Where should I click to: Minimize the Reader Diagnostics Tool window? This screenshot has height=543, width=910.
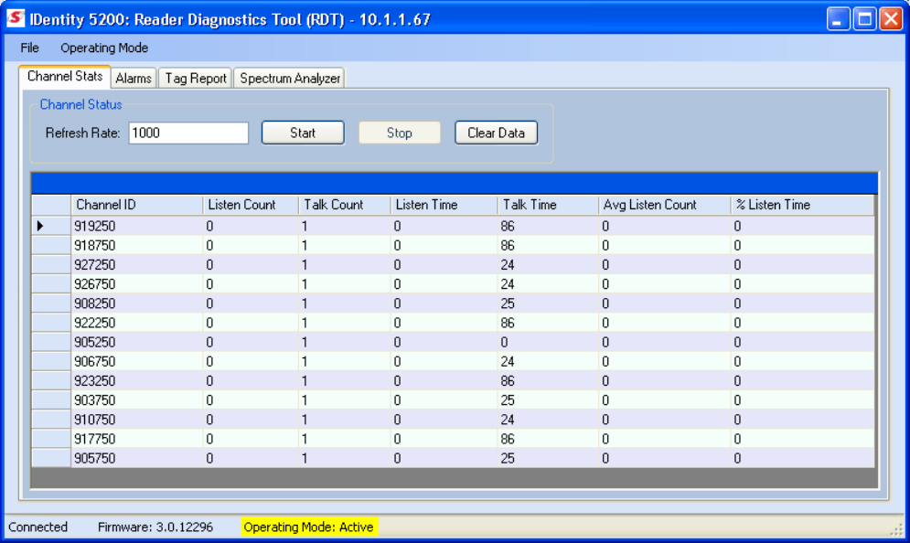[x=838, y=19]
